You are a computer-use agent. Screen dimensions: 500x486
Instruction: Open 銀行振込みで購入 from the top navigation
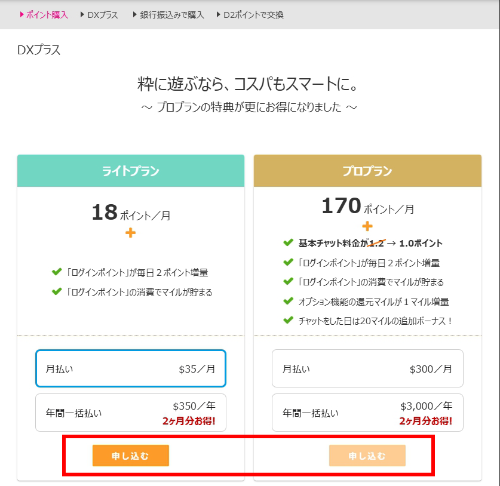coord(173,14)
